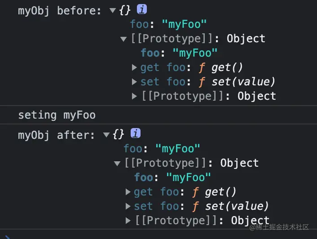Viewport: 317px width, 239px height.
Task: Expand get foo under myObj after
Action: (128, 192)
